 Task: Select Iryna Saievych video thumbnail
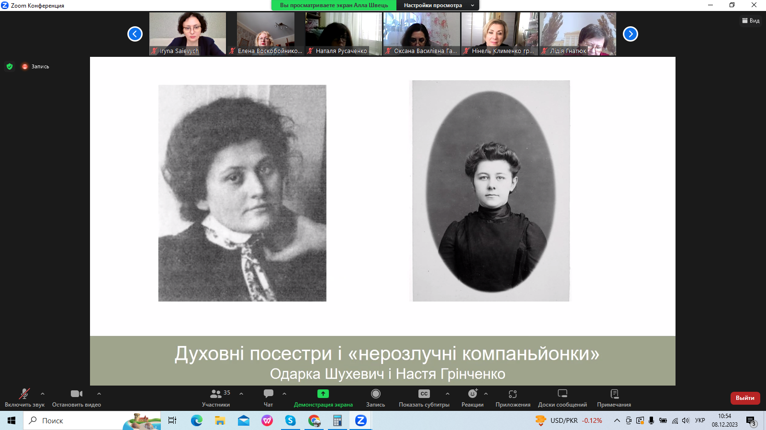click(x=188, y=33)
